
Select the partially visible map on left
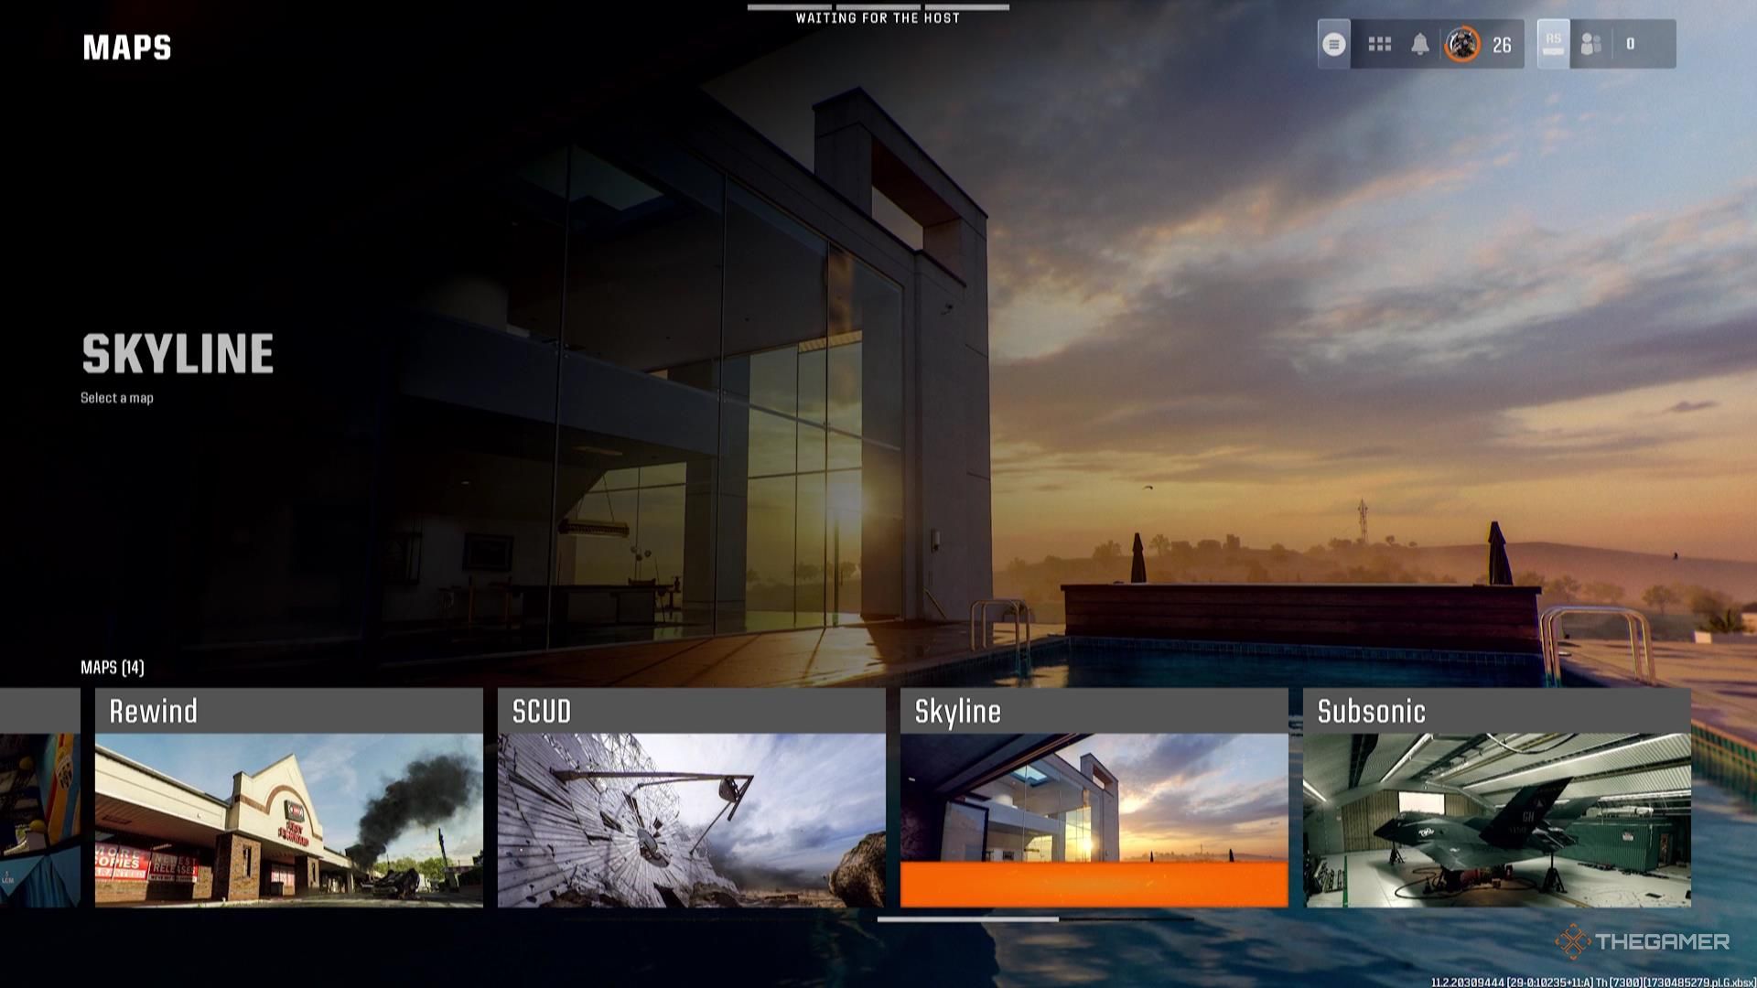tap(40, 798)
